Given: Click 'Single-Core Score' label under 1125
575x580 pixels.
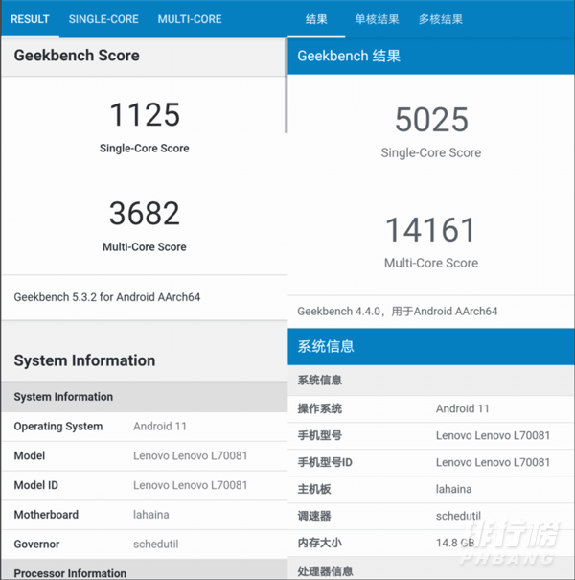Looking at the screenshot, I should point(144,149).
